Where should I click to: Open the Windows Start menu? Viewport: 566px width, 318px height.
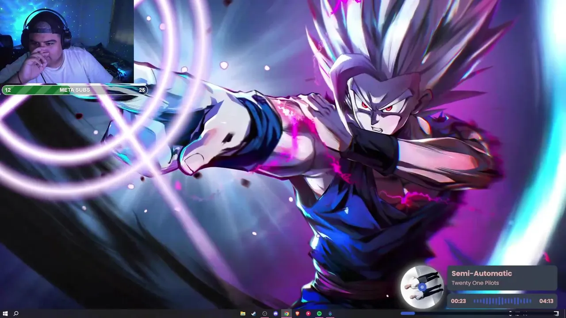(x=5, y=314)
